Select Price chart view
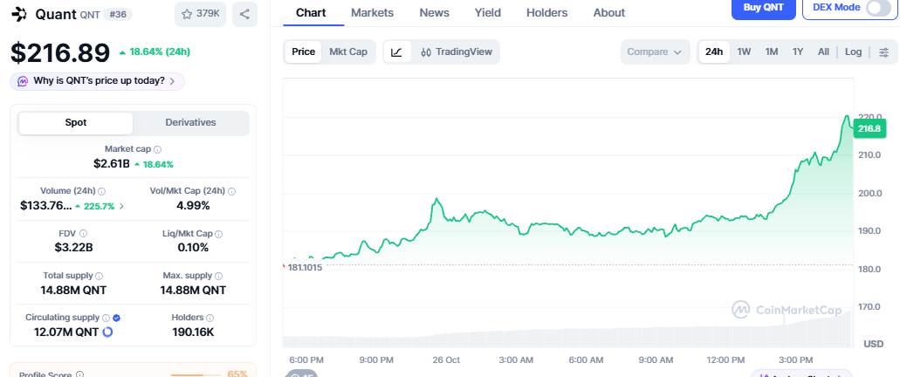 [303, 51]
